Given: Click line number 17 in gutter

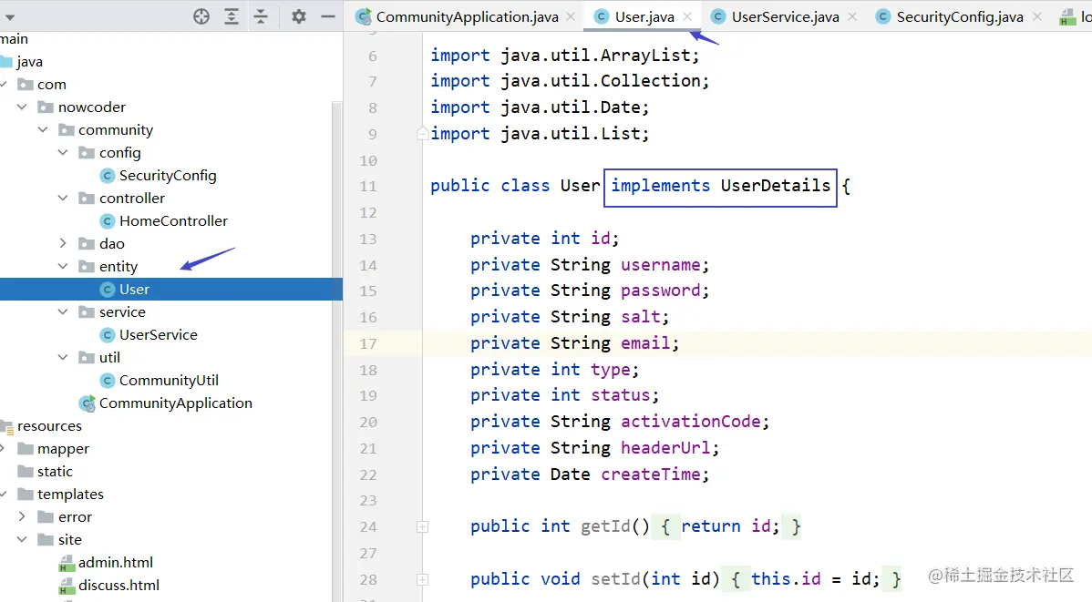Looking at the screenshot, I should tap(367, 343).
